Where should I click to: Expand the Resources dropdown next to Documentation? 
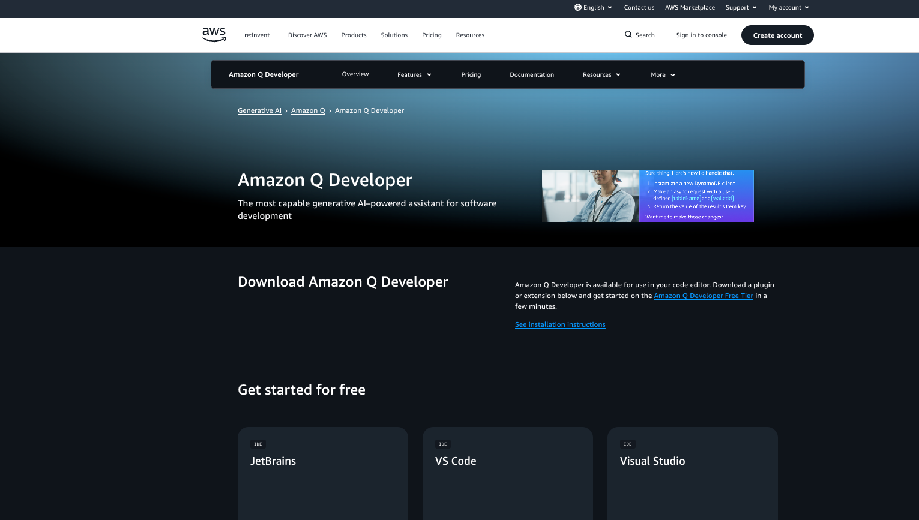pos(601,74)
